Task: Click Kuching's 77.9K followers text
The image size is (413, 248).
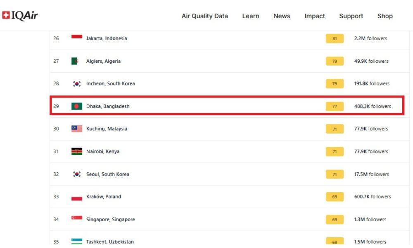Action: coord(371,129)
